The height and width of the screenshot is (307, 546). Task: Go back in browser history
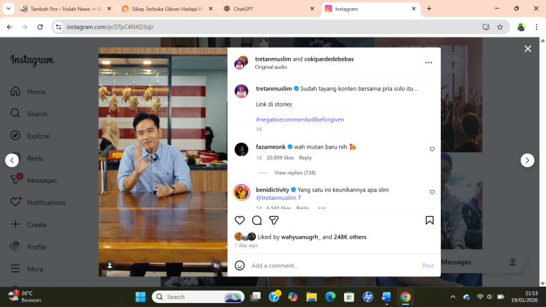click(10, 27)
